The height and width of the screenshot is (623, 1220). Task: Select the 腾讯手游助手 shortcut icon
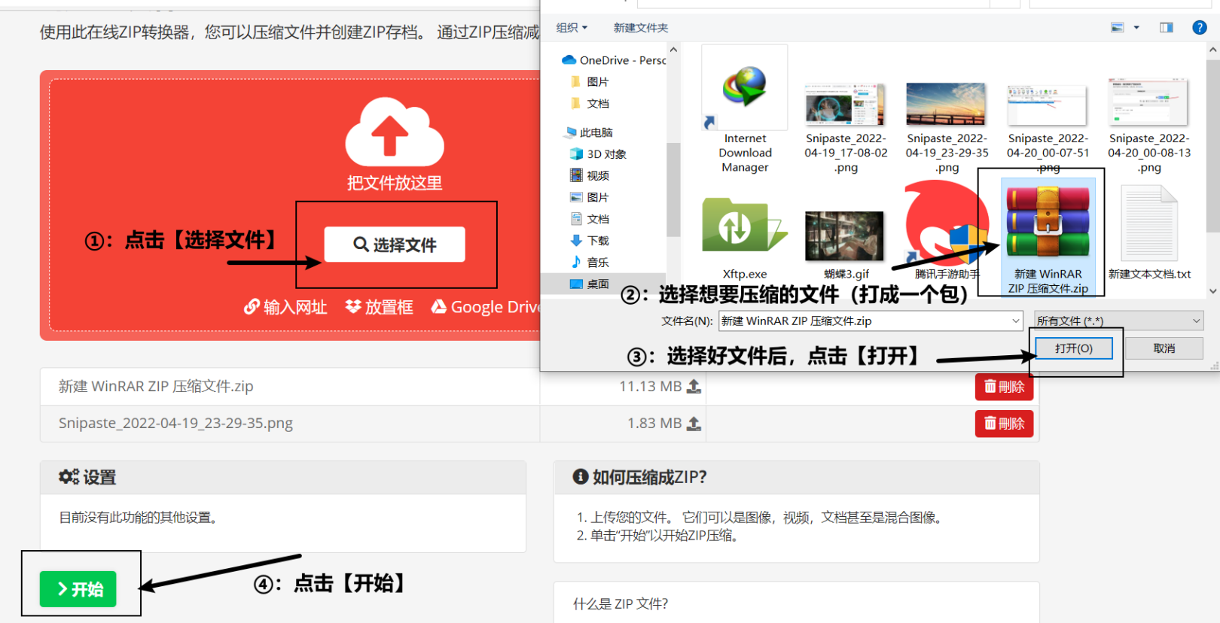click(x=945, y=226)
